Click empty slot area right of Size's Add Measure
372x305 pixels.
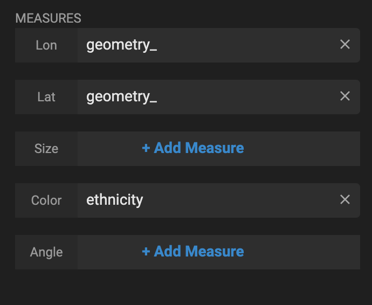pos(302,149)
